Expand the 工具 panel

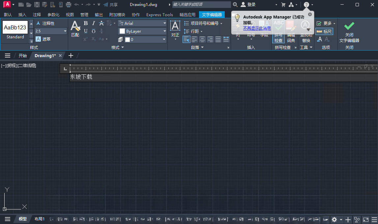306,47
